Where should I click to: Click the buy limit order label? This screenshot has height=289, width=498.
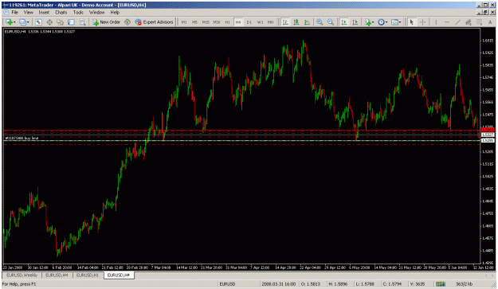pos(22,138)
